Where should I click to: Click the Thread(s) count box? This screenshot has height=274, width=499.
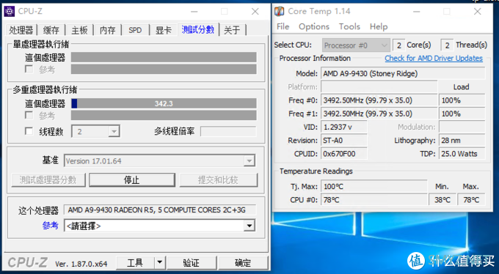coord(447,45)
